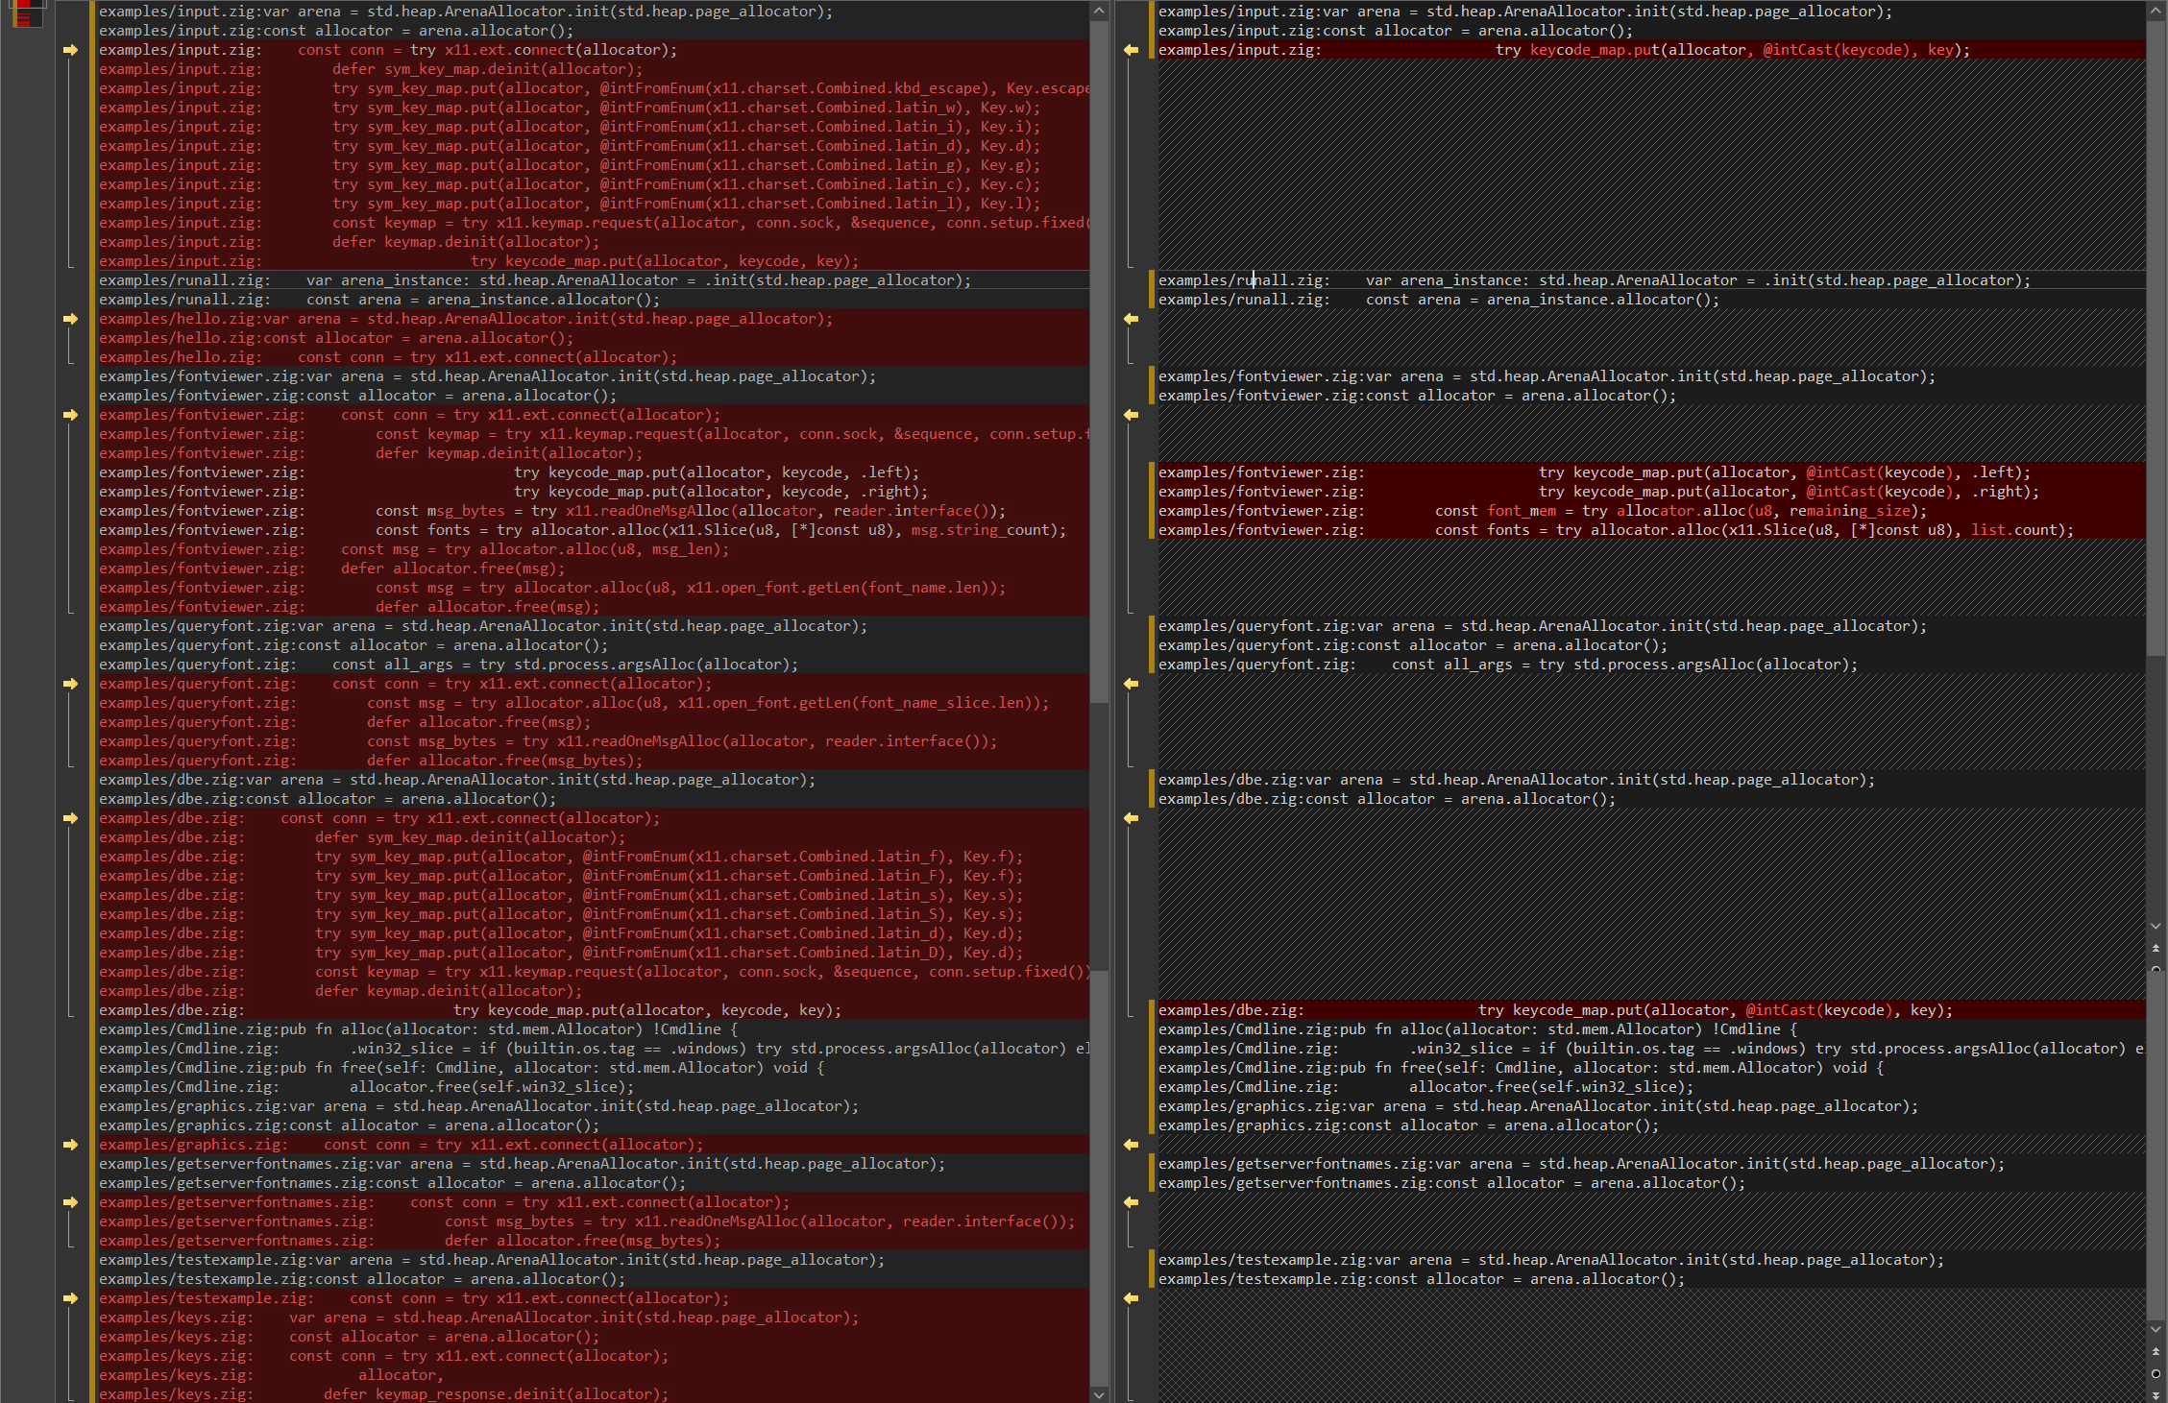Click the right-arrow next to the queryfont.zig conn line
This screenshot has height=1403, width=2168.
[70, 684]
